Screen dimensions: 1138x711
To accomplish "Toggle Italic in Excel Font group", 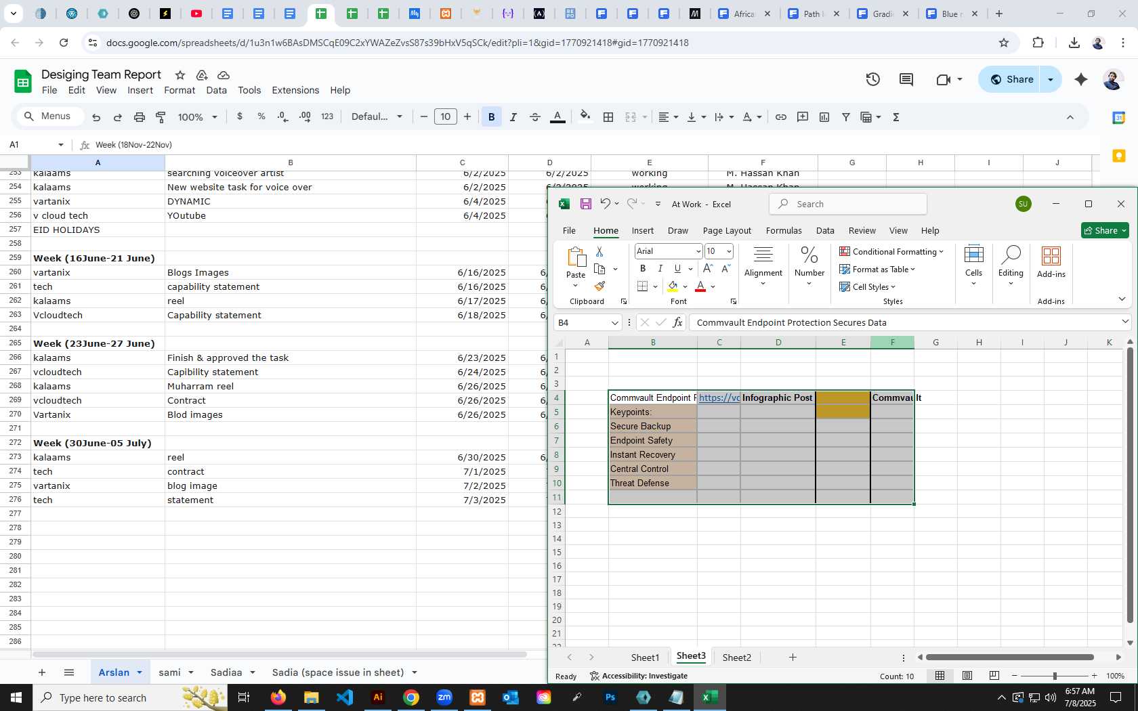I will pos(660,269).
